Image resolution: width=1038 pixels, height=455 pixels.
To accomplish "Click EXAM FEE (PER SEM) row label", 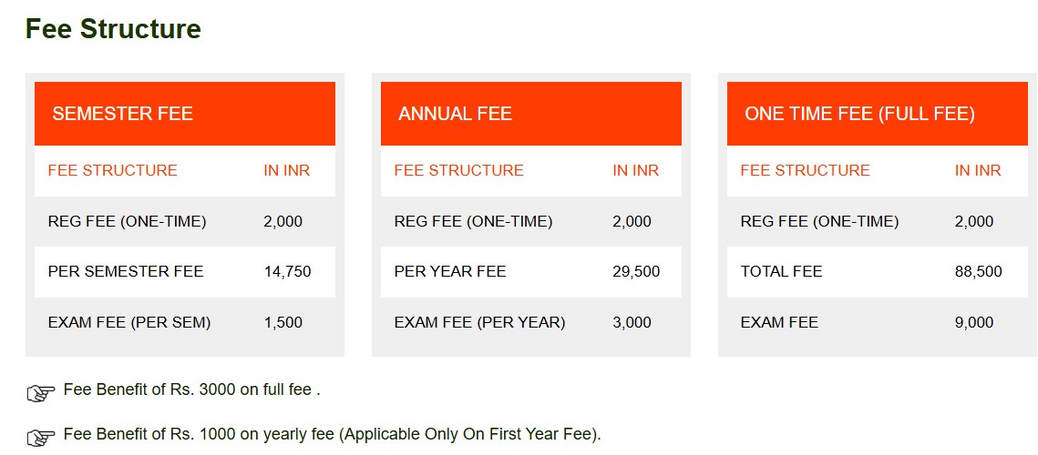I will pos(129,322).
